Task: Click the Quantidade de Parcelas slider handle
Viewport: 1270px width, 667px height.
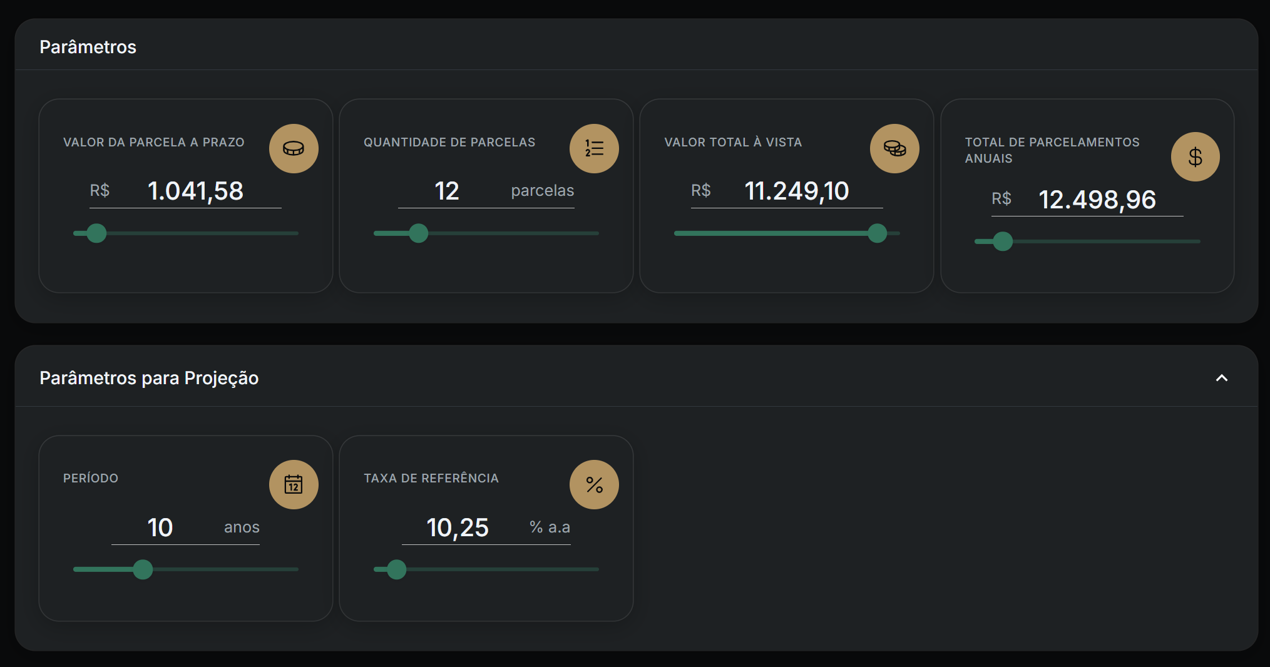Action: point(418,233)
